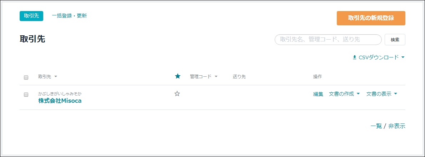Click the filled star column header icon
Image resolution: width=425 pixels, height=157 pixels.
177,76
